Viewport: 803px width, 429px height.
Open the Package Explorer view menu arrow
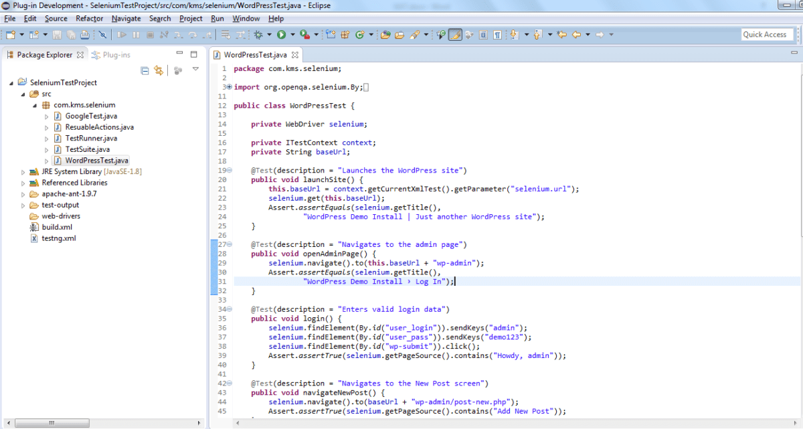click(x=195, y=70)
